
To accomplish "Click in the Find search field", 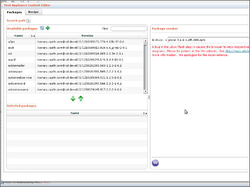I will 129,28.
